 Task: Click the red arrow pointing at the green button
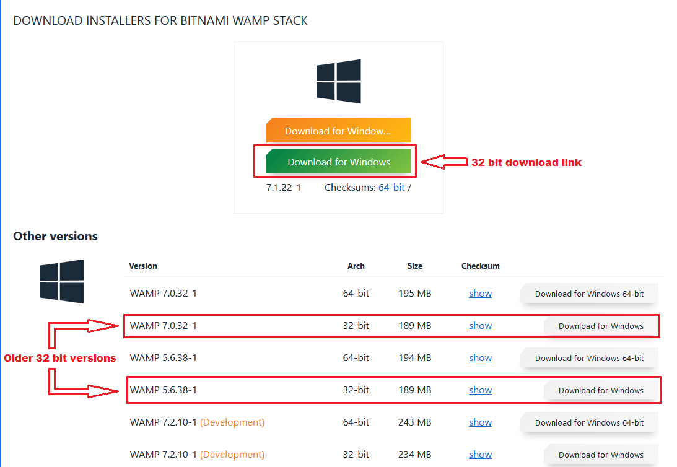443,162
